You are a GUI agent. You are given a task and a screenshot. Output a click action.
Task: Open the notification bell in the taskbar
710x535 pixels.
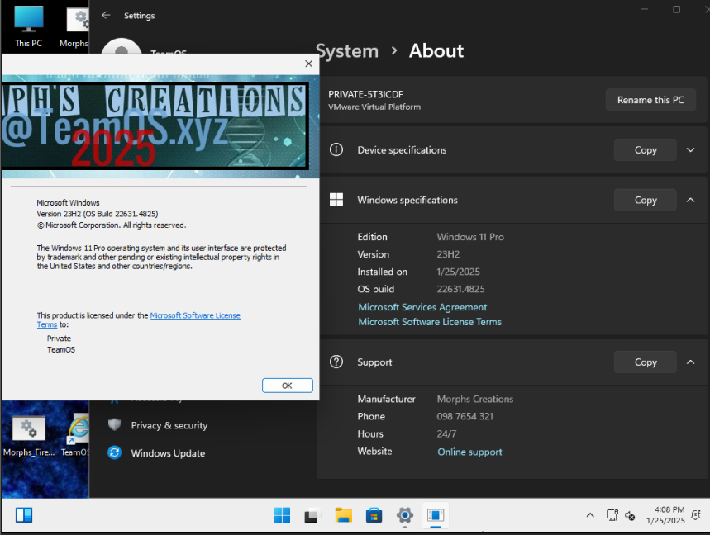point(696,515)
